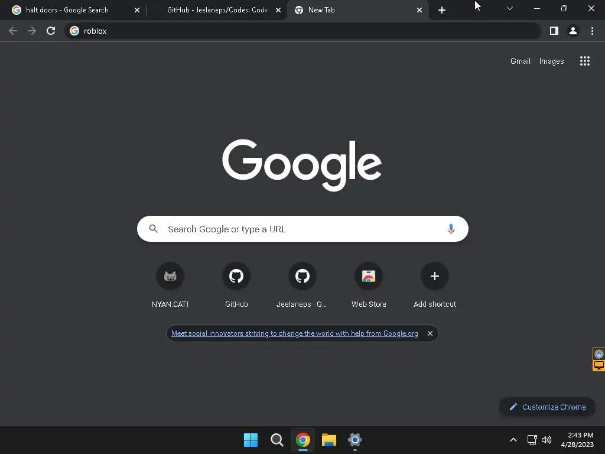Click Chrome icon in taskbar

tap(303, 440)
